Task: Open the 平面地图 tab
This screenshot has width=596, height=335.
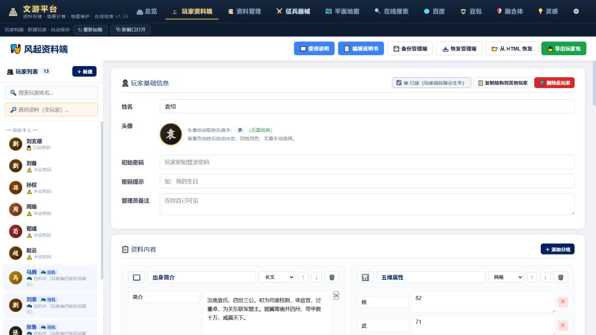Action: (x=342, y=12)
